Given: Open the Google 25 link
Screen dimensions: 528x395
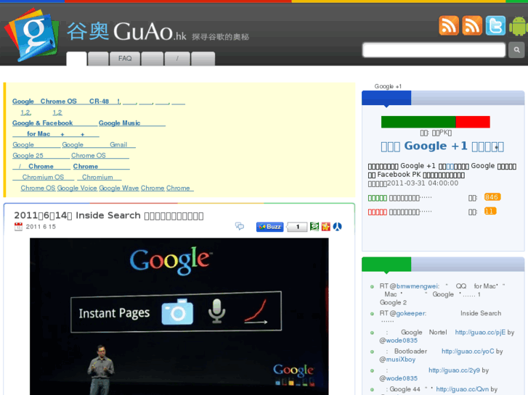Looking at the screenshot, I should (41, 155).
